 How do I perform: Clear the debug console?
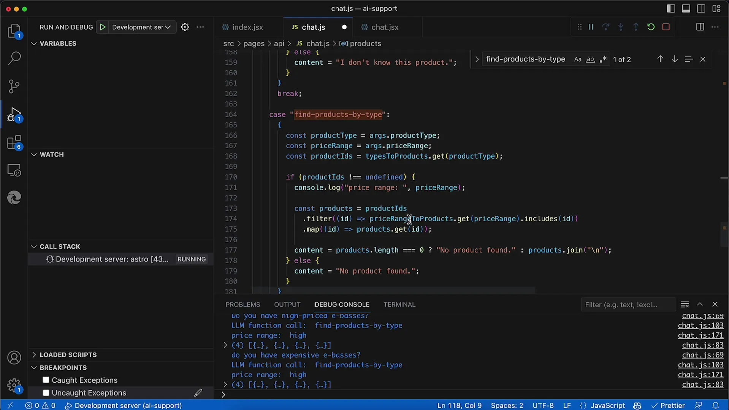pyautogui.click(x=685, y=305)
